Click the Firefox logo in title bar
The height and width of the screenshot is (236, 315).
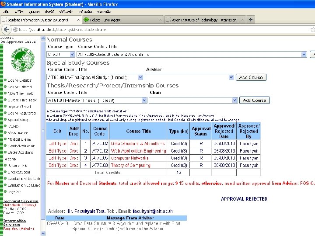pyautogui.click(x=3, y=4)
